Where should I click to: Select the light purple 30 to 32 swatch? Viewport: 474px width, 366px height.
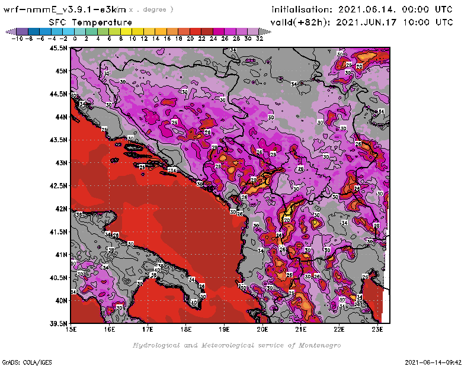[x=254, y=32]
